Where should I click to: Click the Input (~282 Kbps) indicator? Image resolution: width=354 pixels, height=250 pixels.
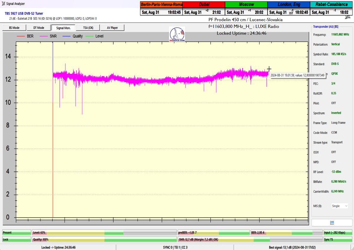coord(337,233)
